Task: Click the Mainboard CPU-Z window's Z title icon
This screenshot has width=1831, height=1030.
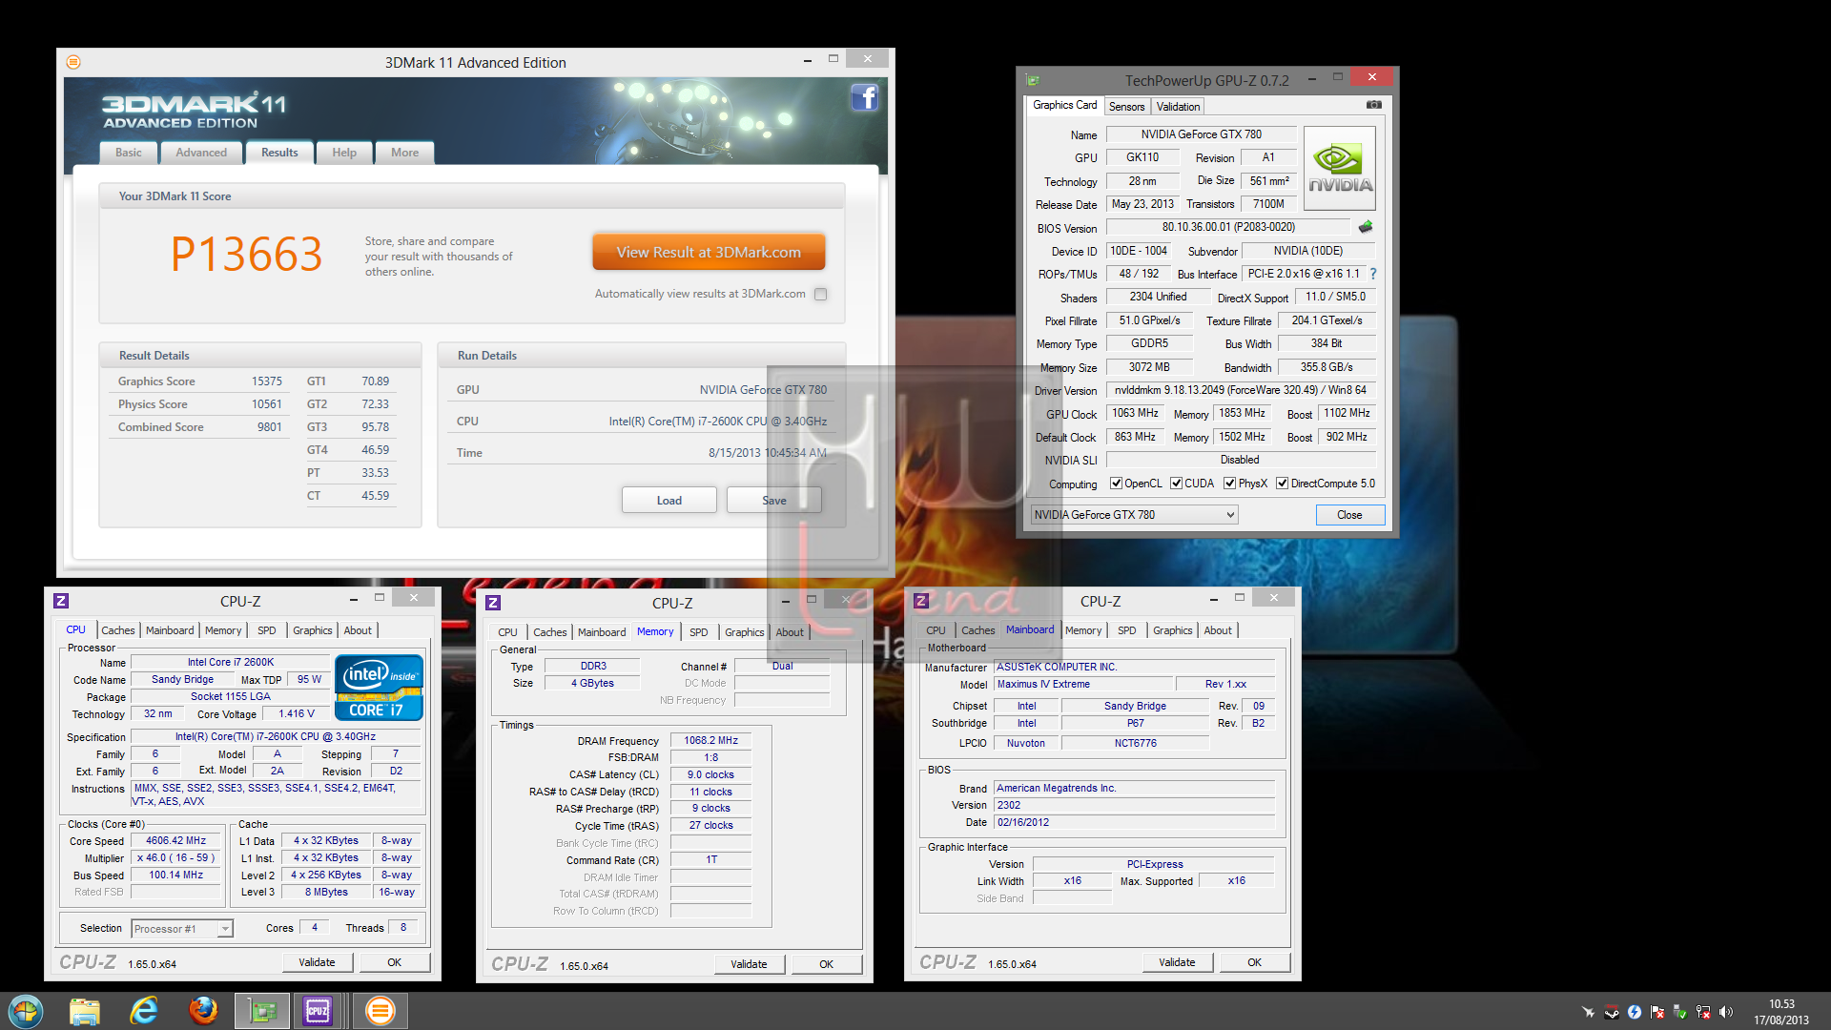Action: (921, 601)
